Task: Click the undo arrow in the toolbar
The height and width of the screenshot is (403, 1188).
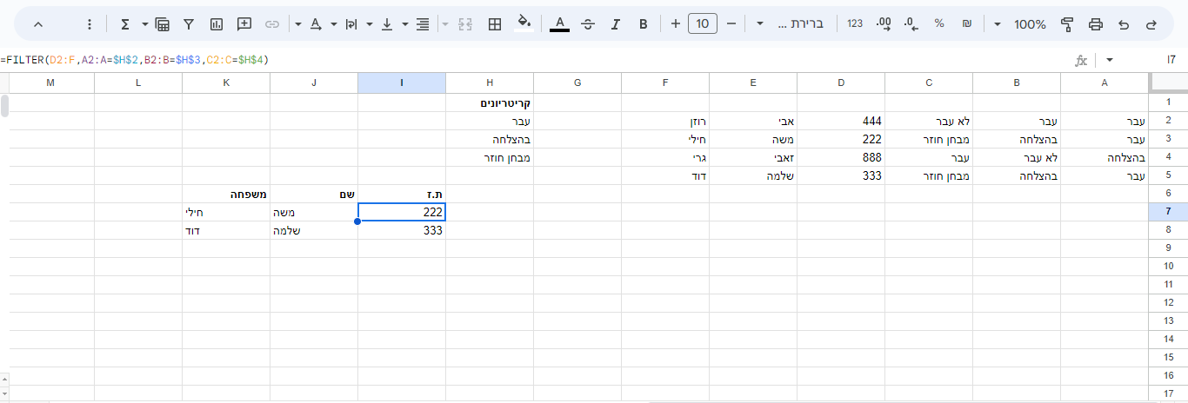Action: 1124,24
